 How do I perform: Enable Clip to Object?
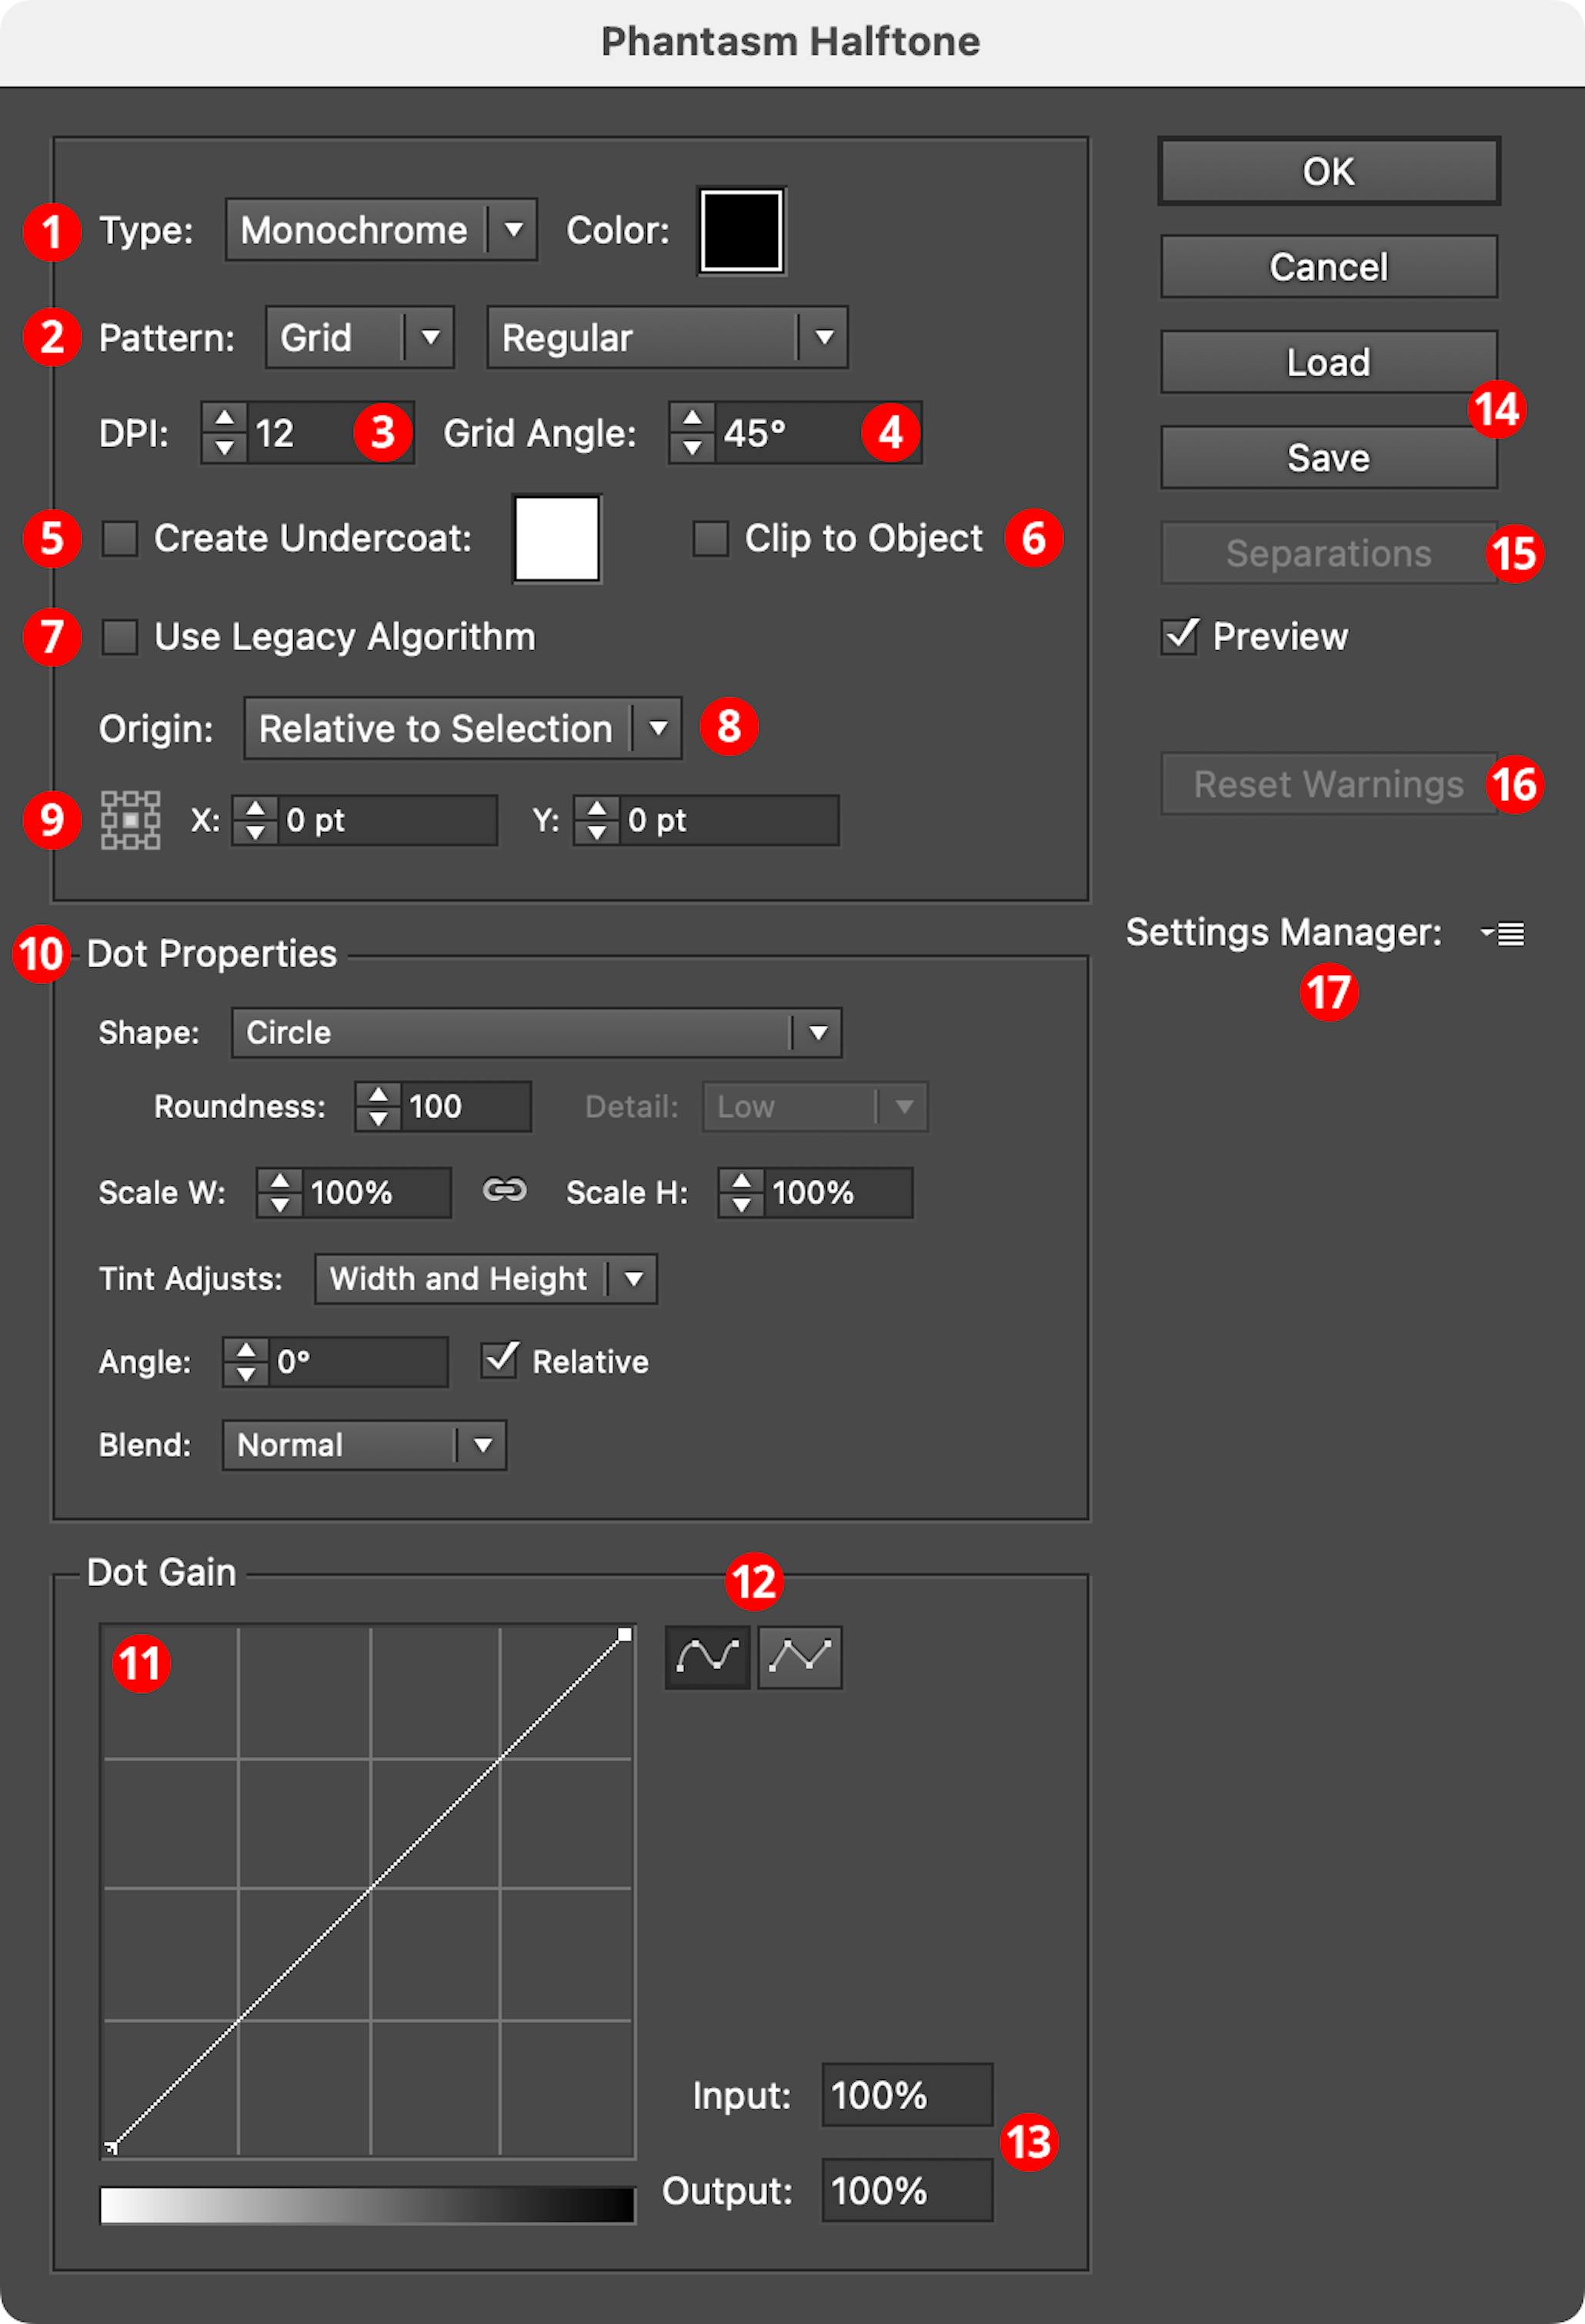coord(712,538)
